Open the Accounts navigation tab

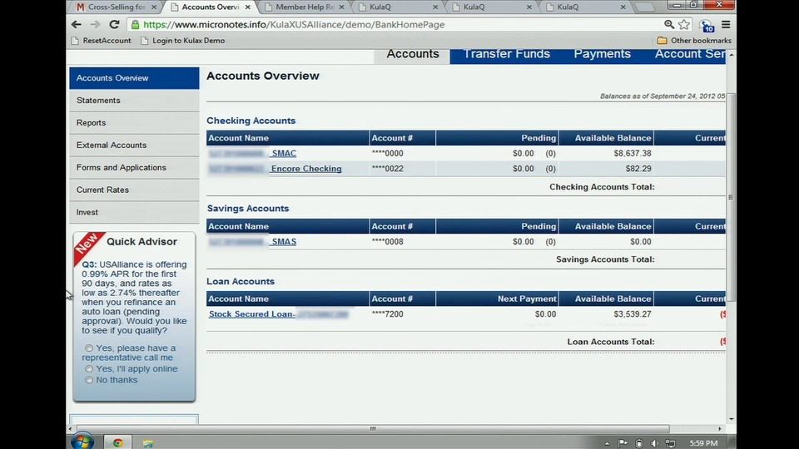click(412, 54)
